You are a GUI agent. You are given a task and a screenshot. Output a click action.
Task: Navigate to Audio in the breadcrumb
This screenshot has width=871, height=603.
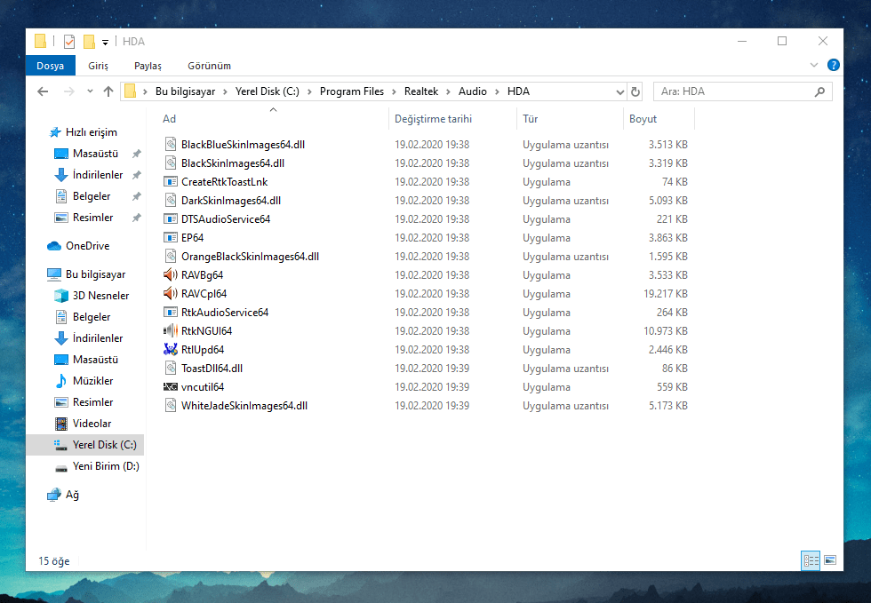coord(473,91)
